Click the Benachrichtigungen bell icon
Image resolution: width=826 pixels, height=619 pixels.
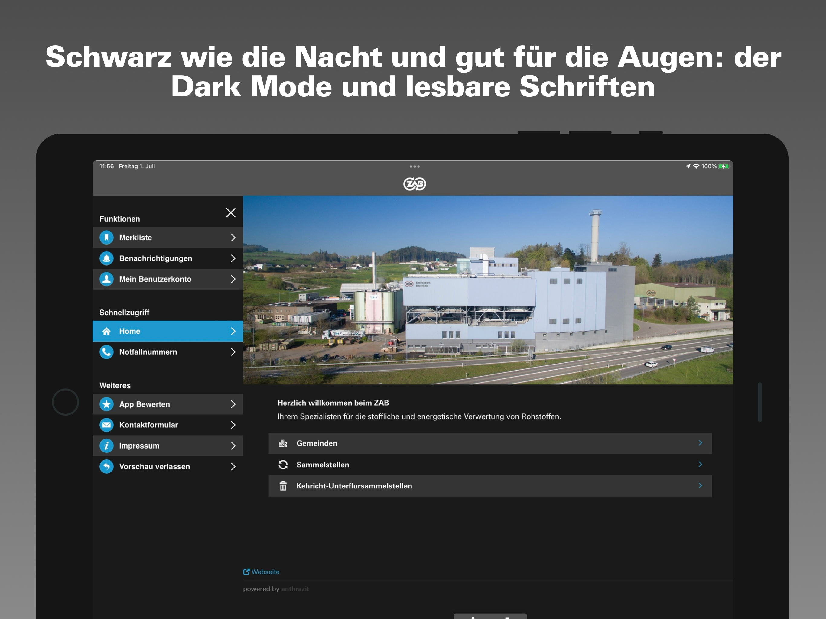coord(106,258)
